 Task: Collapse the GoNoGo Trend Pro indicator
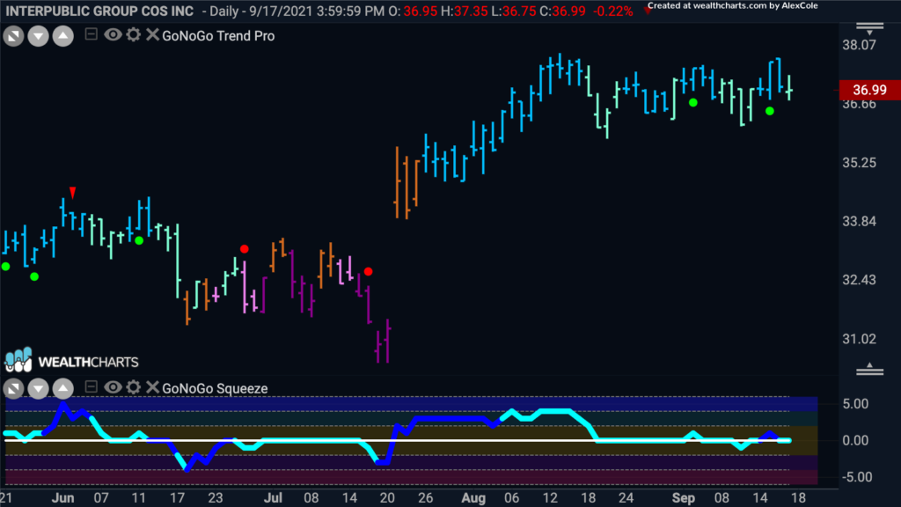[91, 34]
